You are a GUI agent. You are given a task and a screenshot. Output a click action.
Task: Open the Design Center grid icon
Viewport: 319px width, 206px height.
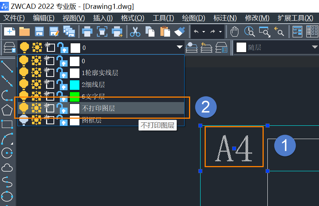(x=312, y=31)
